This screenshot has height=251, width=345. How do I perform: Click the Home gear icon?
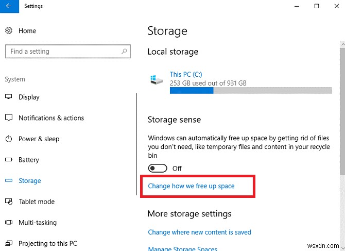(9, 31)
